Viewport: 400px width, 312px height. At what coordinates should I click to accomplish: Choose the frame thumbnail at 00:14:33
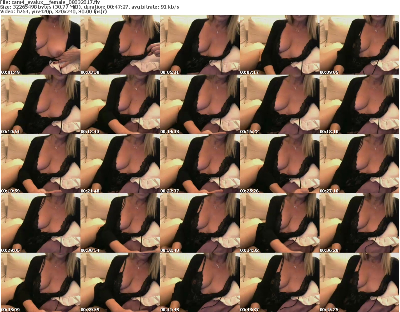coord(200,104)
